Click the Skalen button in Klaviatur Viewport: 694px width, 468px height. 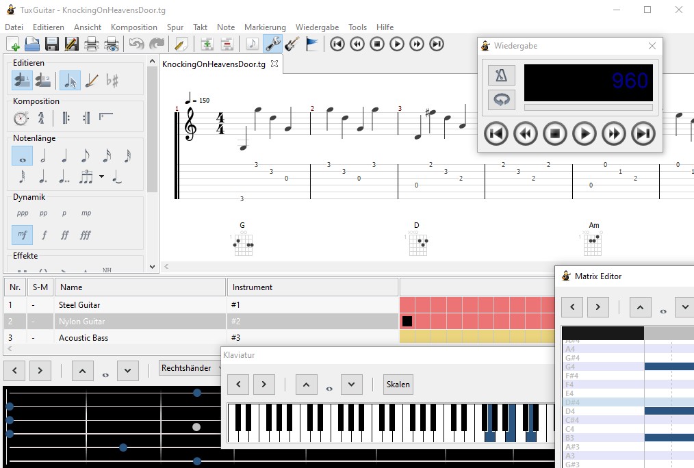pos(398,384)
